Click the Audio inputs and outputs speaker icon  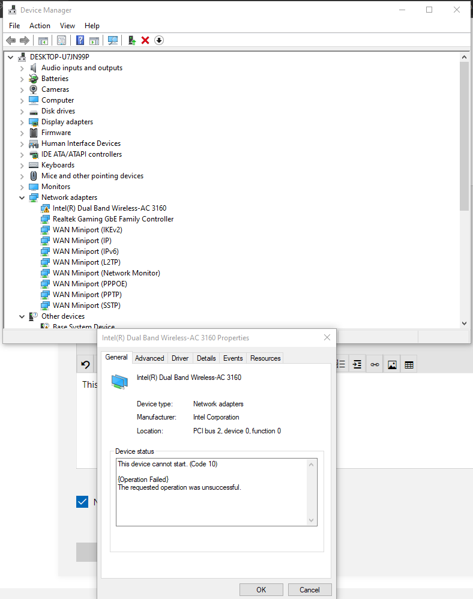tap(34, 68)
